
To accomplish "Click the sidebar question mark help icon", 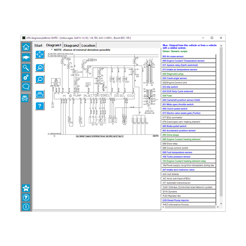I will tap(26, 197).
